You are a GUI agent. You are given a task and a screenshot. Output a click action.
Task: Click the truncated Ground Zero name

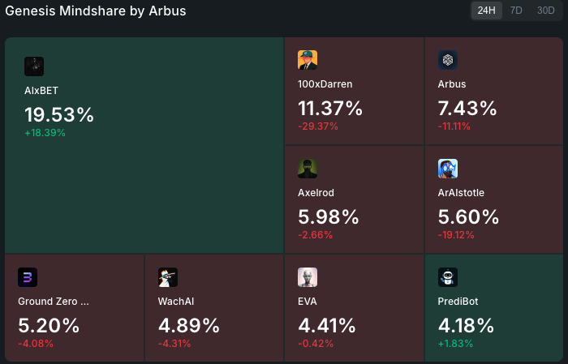point(54,302)
